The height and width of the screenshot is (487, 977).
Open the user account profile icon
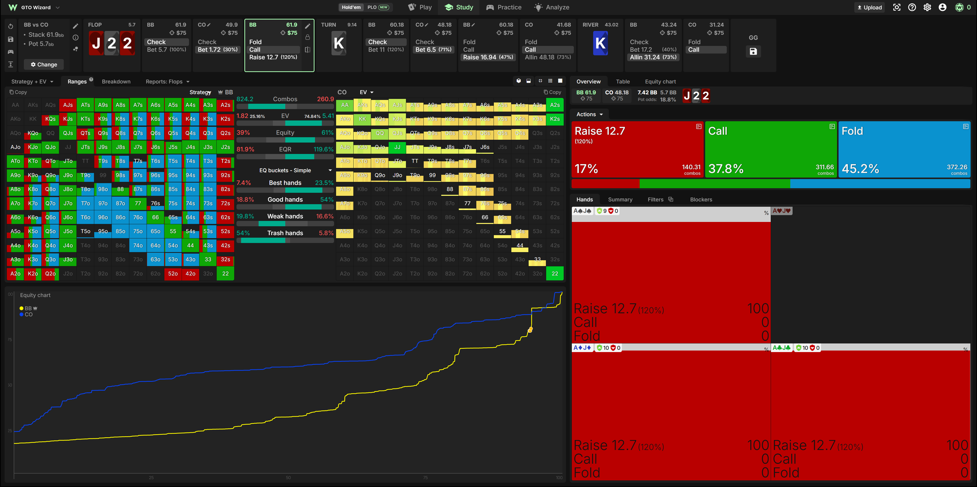coord(942,7)
